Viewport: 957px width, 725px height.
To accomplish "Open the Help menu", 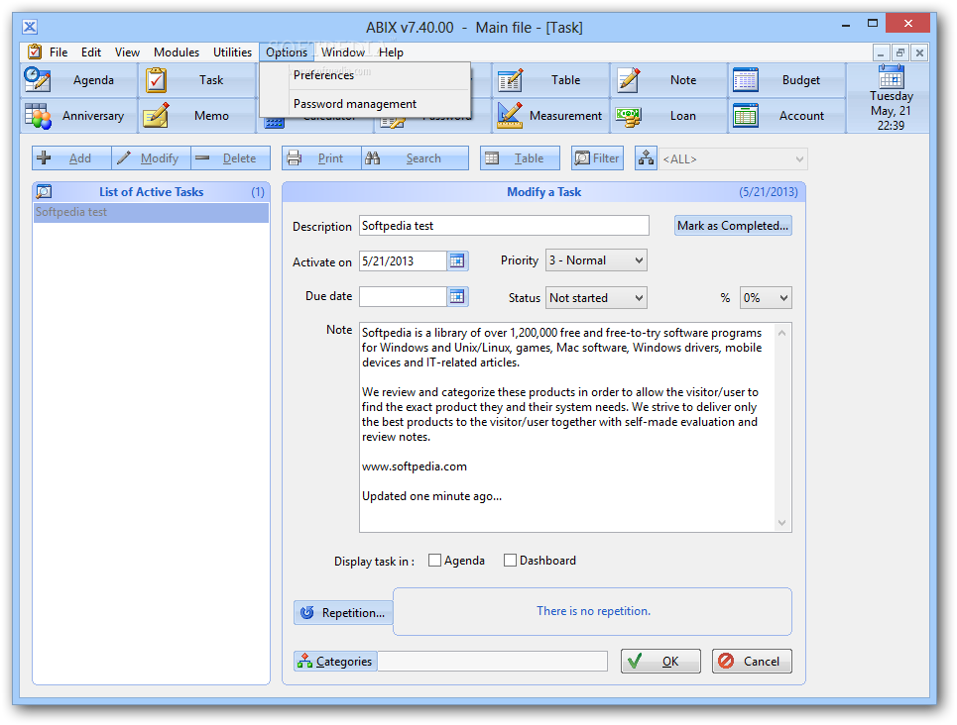I will coord(391,52).
